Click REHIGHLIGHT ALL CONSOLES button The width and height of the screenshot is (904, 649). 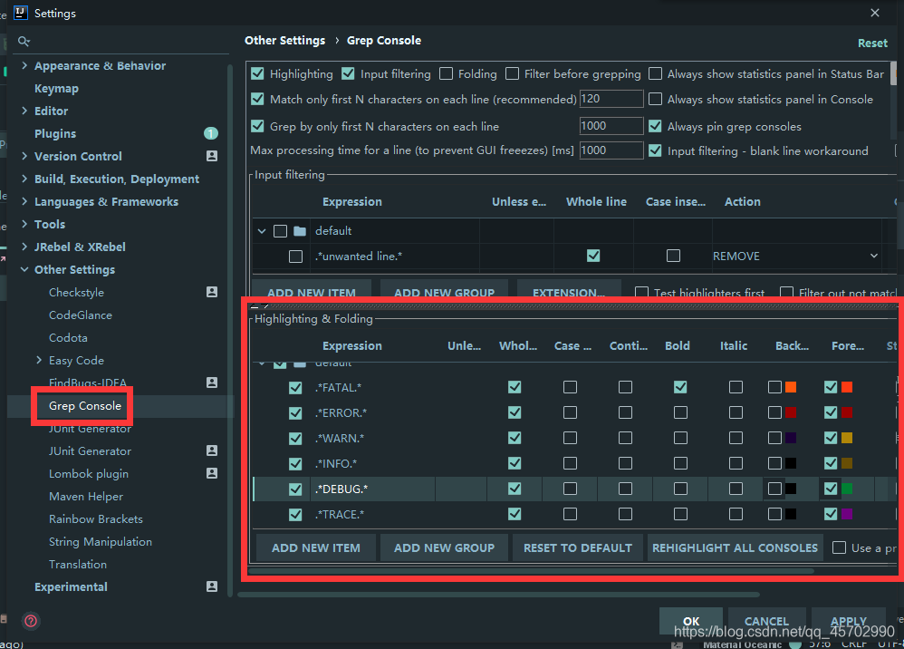coord(736,547)
